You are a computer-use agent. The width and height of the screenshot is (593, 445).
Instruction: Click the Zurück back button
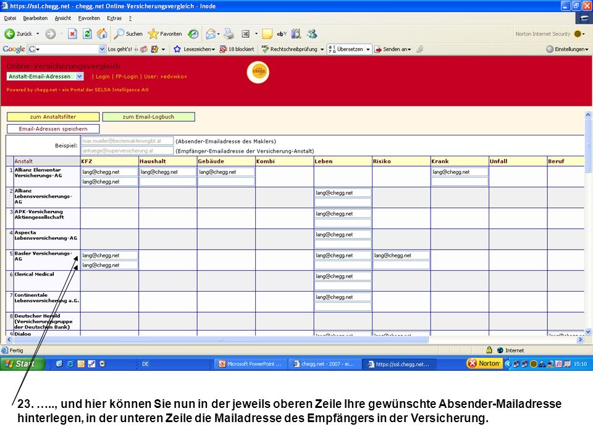19,34
